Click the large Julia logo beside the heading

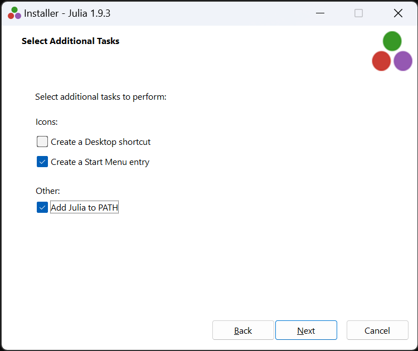(x=392, y=51)
